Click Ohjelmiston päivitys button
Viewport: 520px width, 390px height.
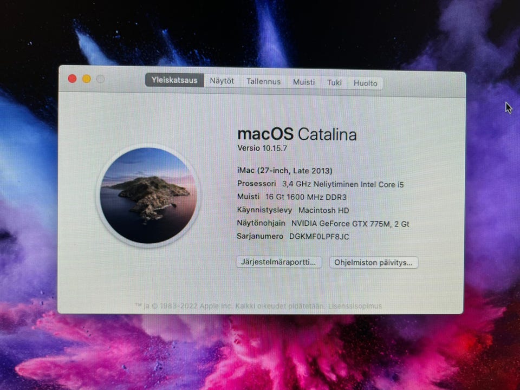coord(373,263)
